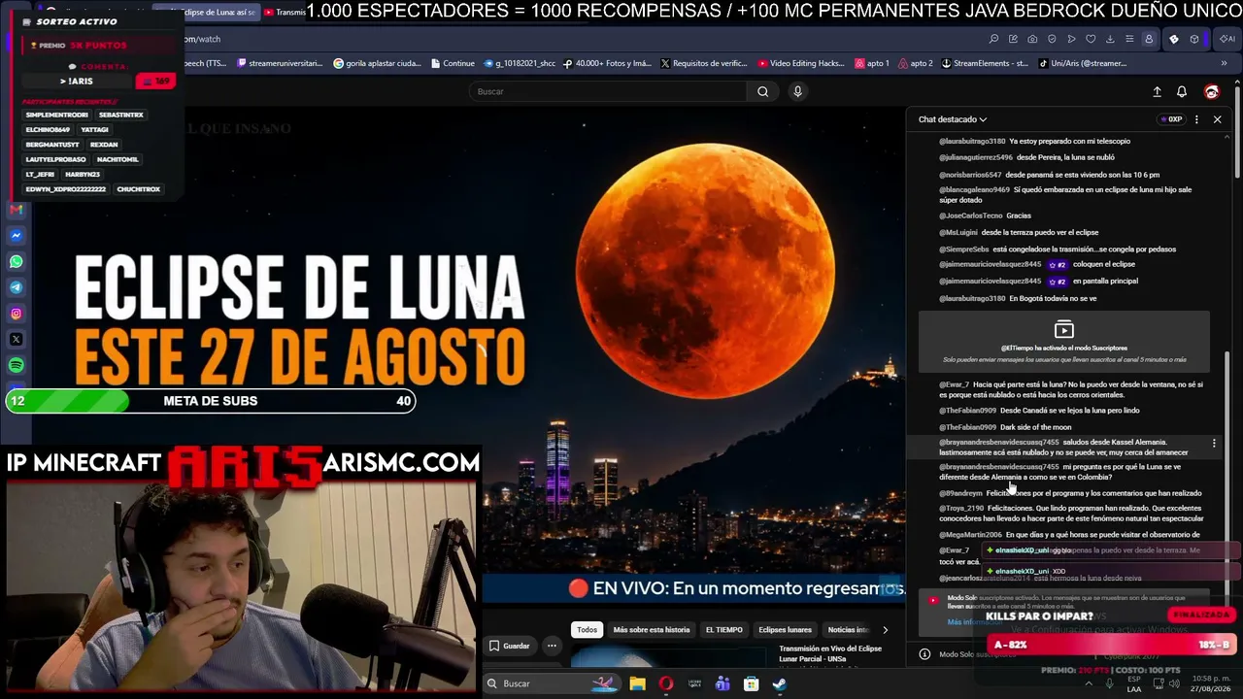Open the chat options three-dot menu
1243x699 pixels.
(1196, 119)
